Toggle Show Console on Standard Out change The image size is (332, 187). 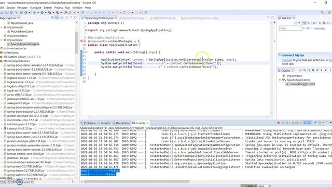click(x=305, y=123)
